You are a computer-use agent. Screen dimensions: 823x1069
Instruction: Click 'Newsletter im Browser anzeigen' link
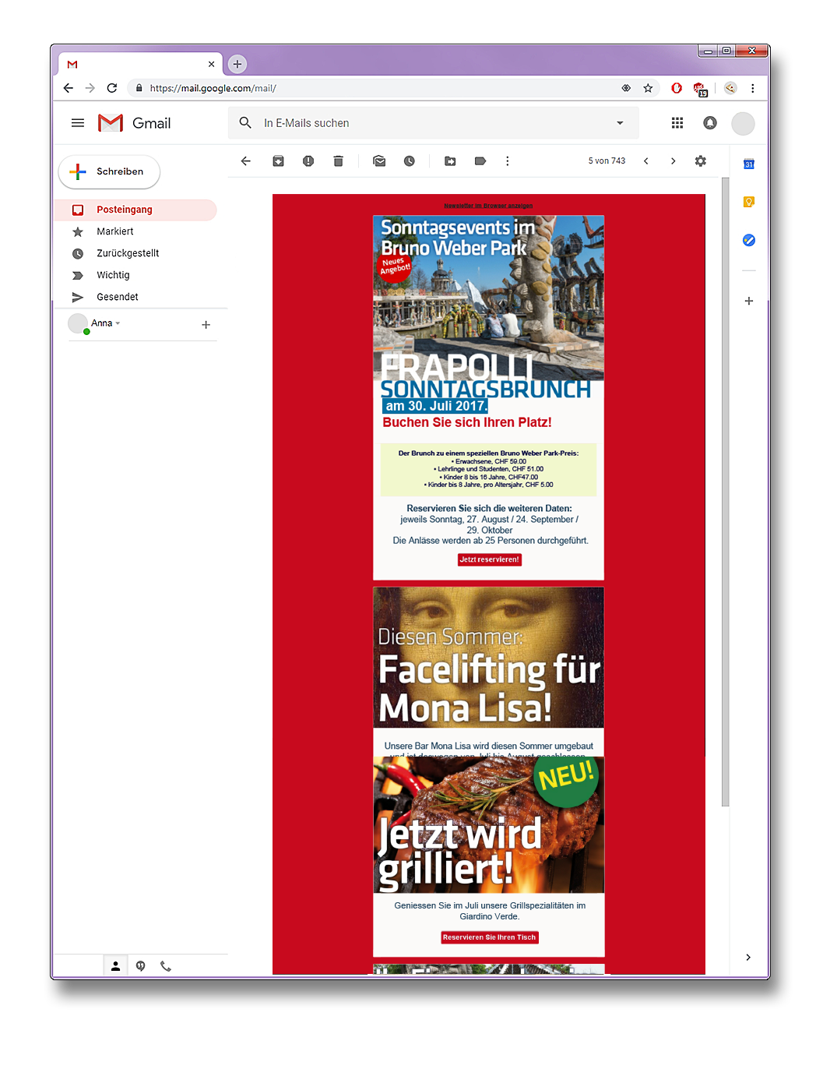click(488, 206)
